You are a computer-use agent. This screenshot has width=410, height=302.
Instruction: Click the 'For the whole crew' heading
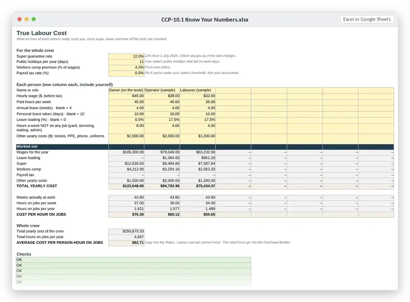(x=35, y=50)
